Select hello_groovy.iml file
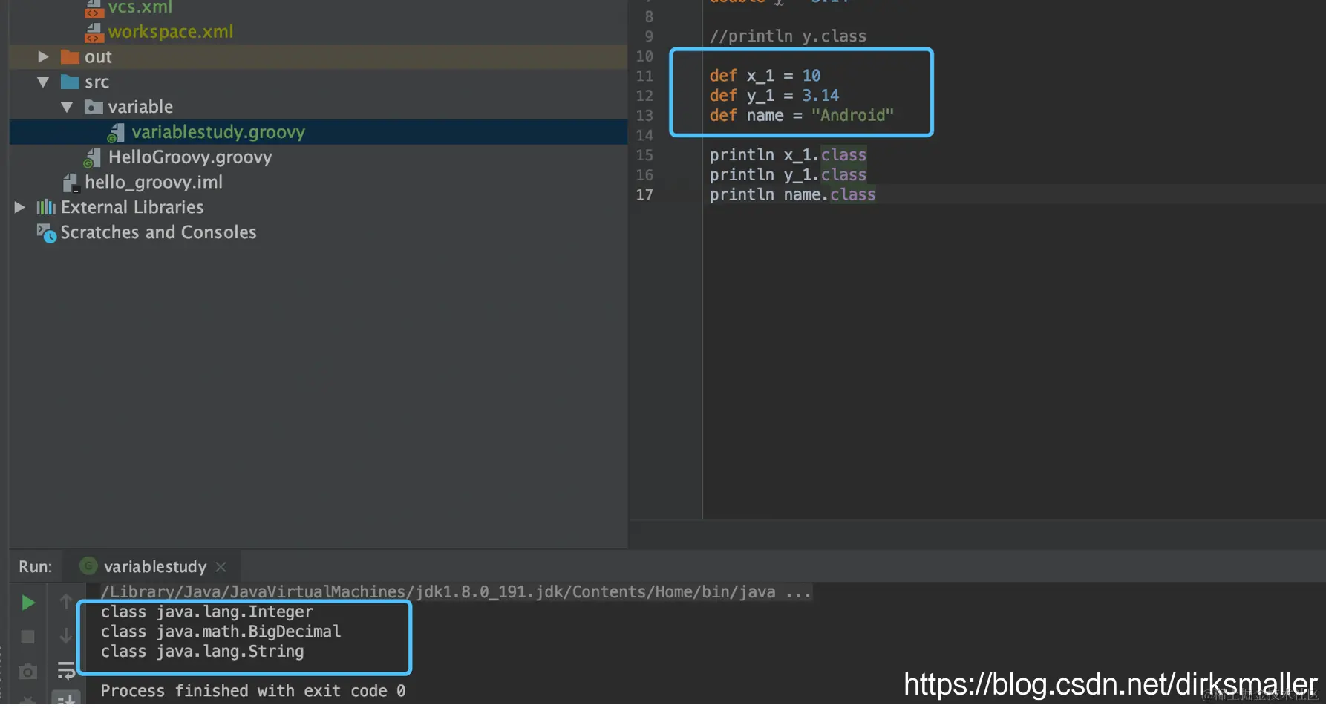This screenshot has height=708, width=1326. [154, 183]
